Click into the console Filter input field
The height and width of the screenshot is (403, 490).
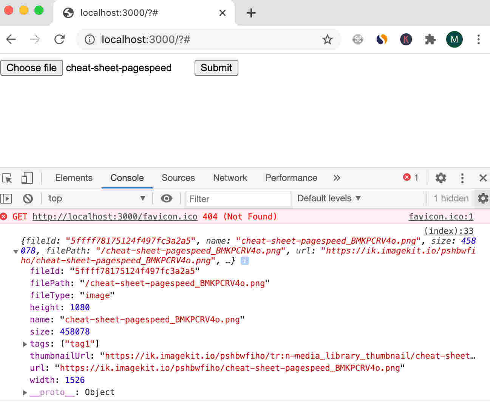click(x=238, y=198)
